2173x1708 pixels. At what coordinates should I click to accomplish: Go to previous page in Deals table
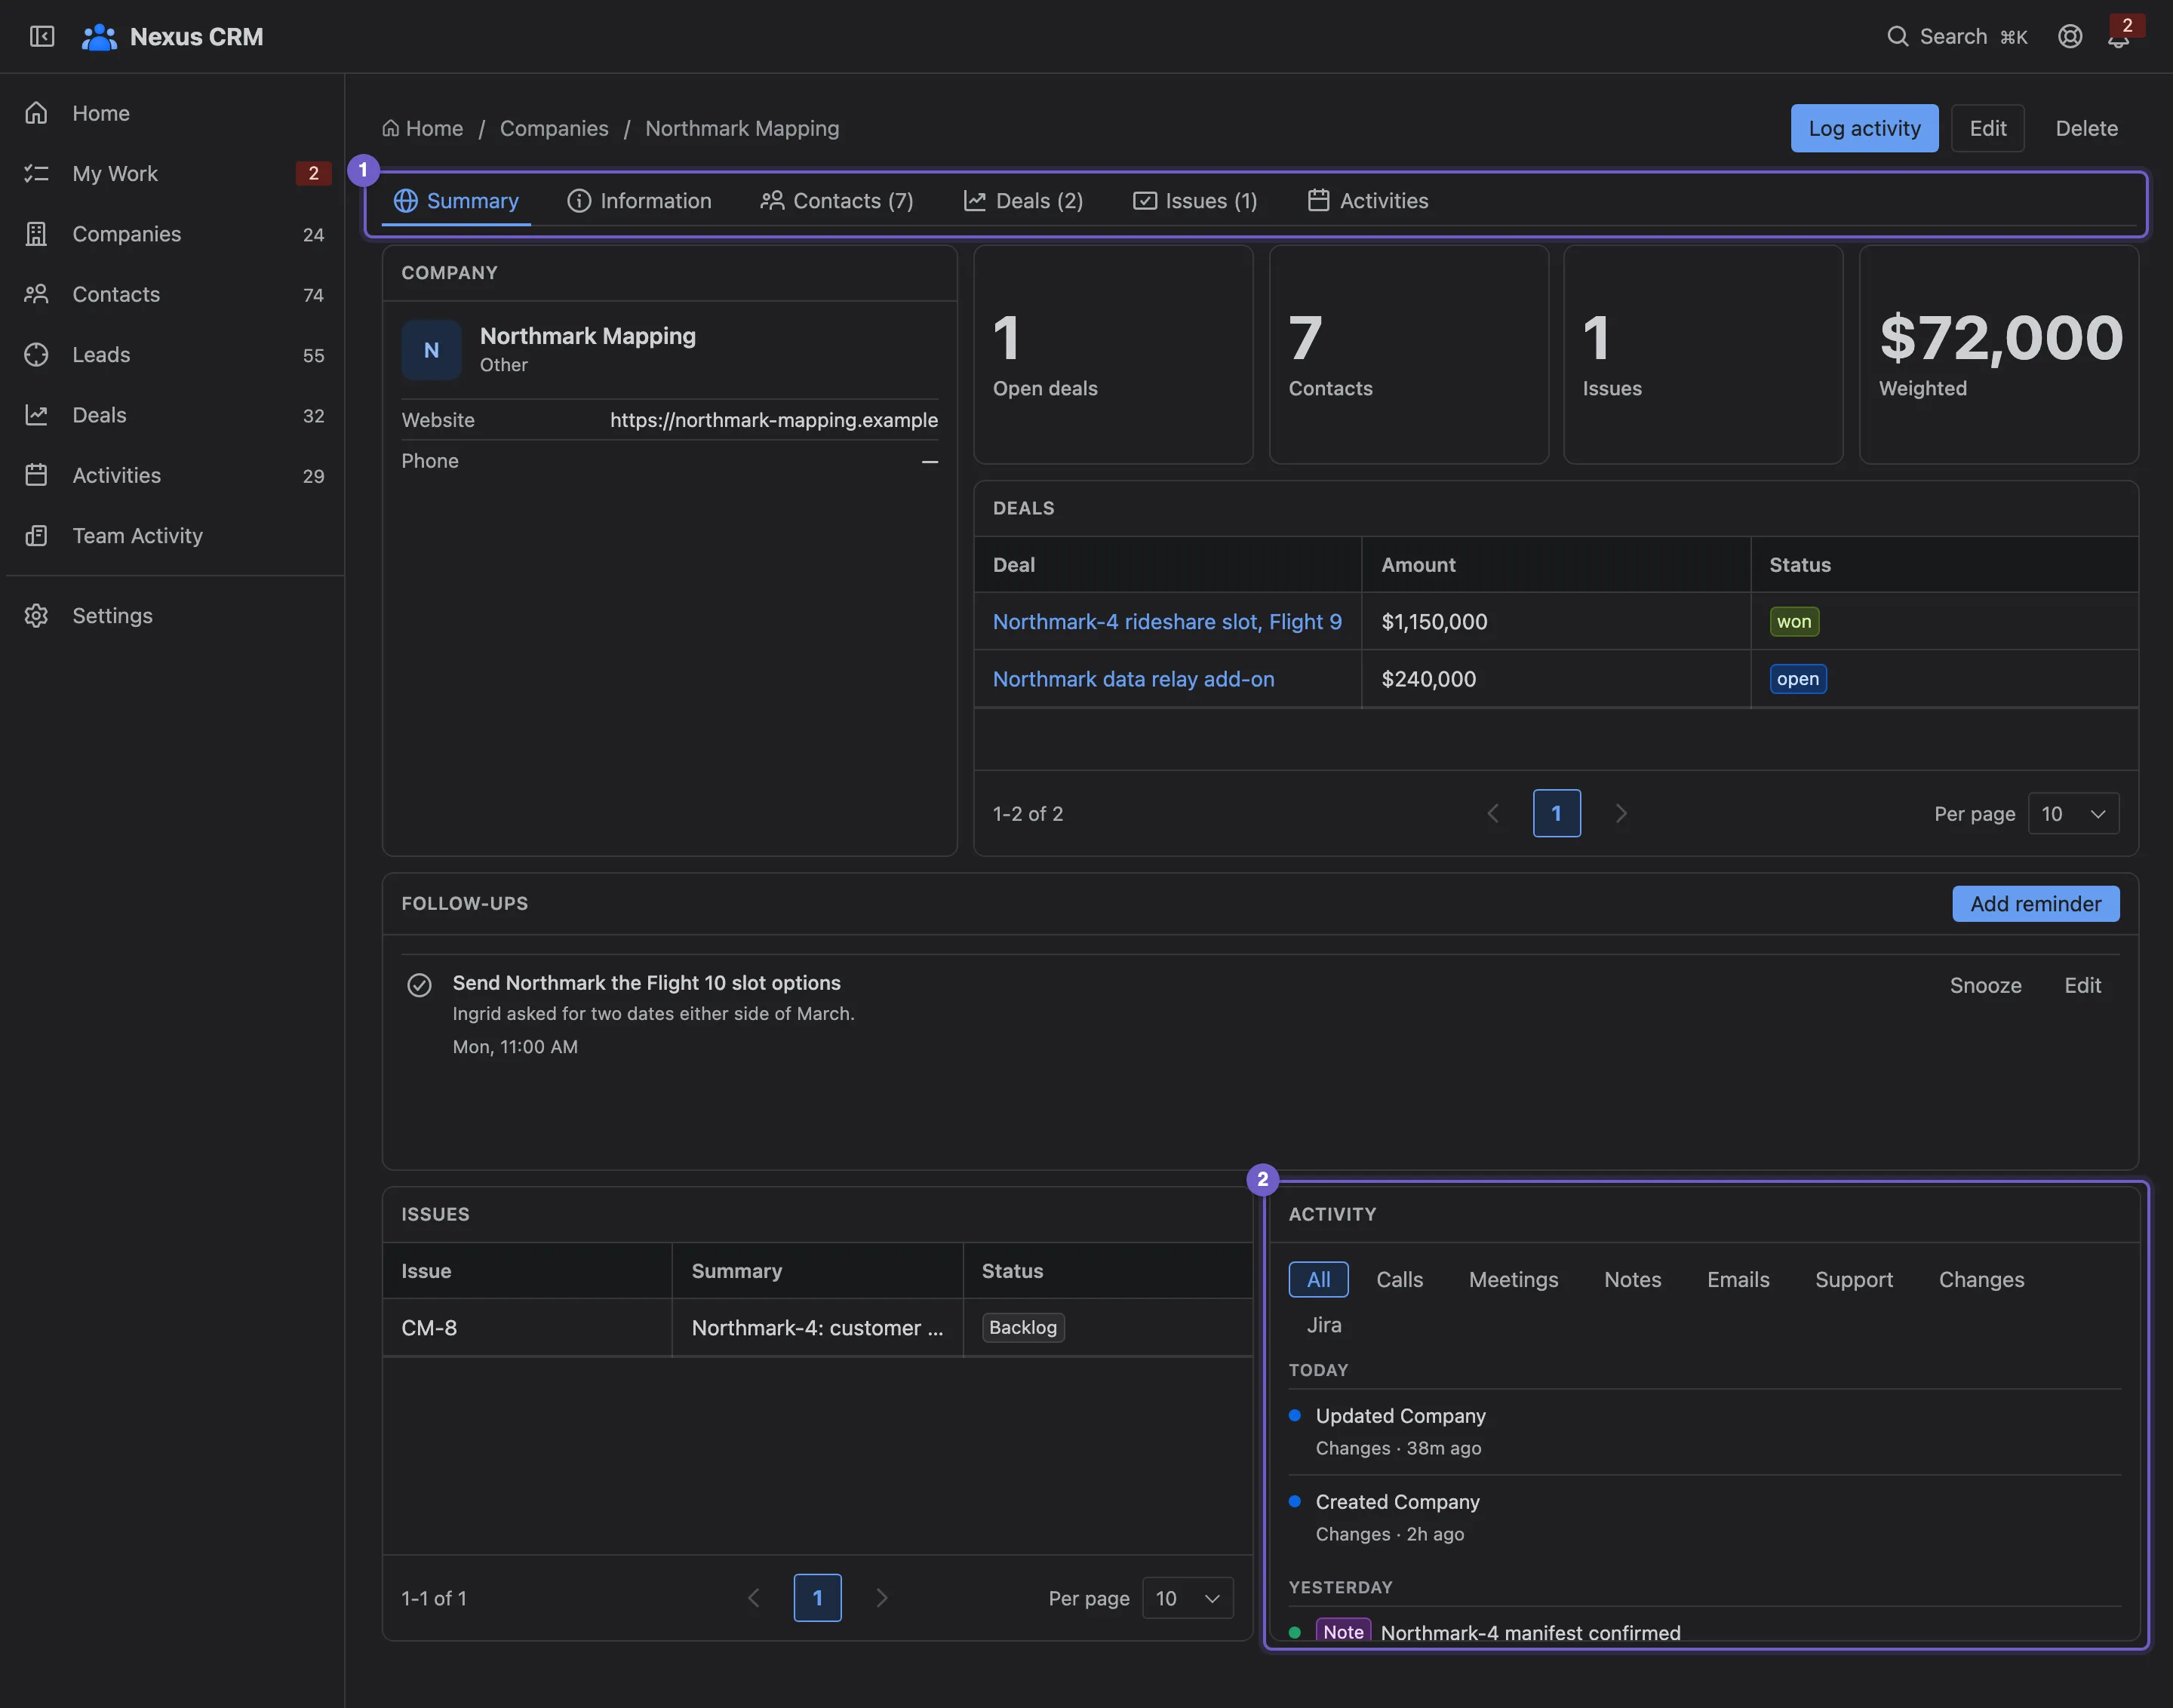pos(1493,814)
